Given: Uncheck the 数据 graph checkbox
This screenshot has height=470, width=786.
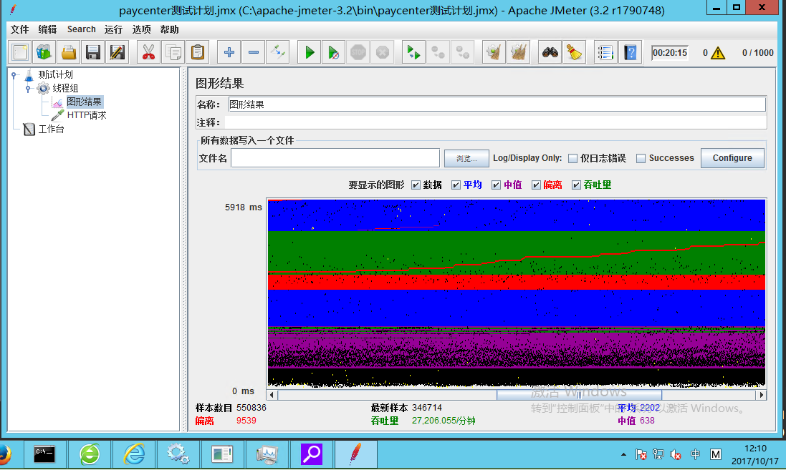Looking at the screenshot, I should (x=416, y=185).
